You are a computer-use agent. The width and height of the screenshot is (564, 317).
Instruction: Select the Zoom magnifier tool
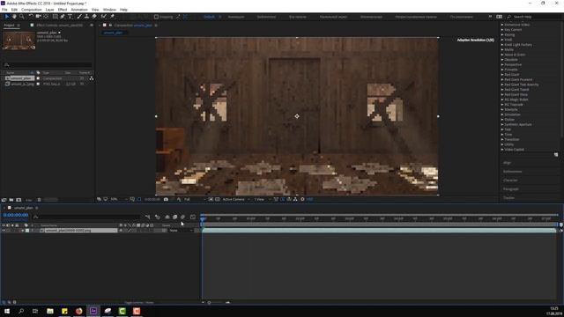click(21, 17)
